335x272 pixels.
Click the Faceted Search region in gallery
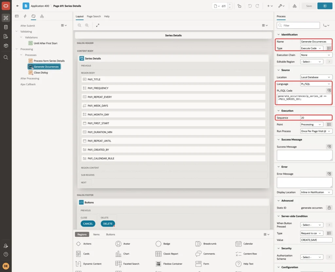128,264
